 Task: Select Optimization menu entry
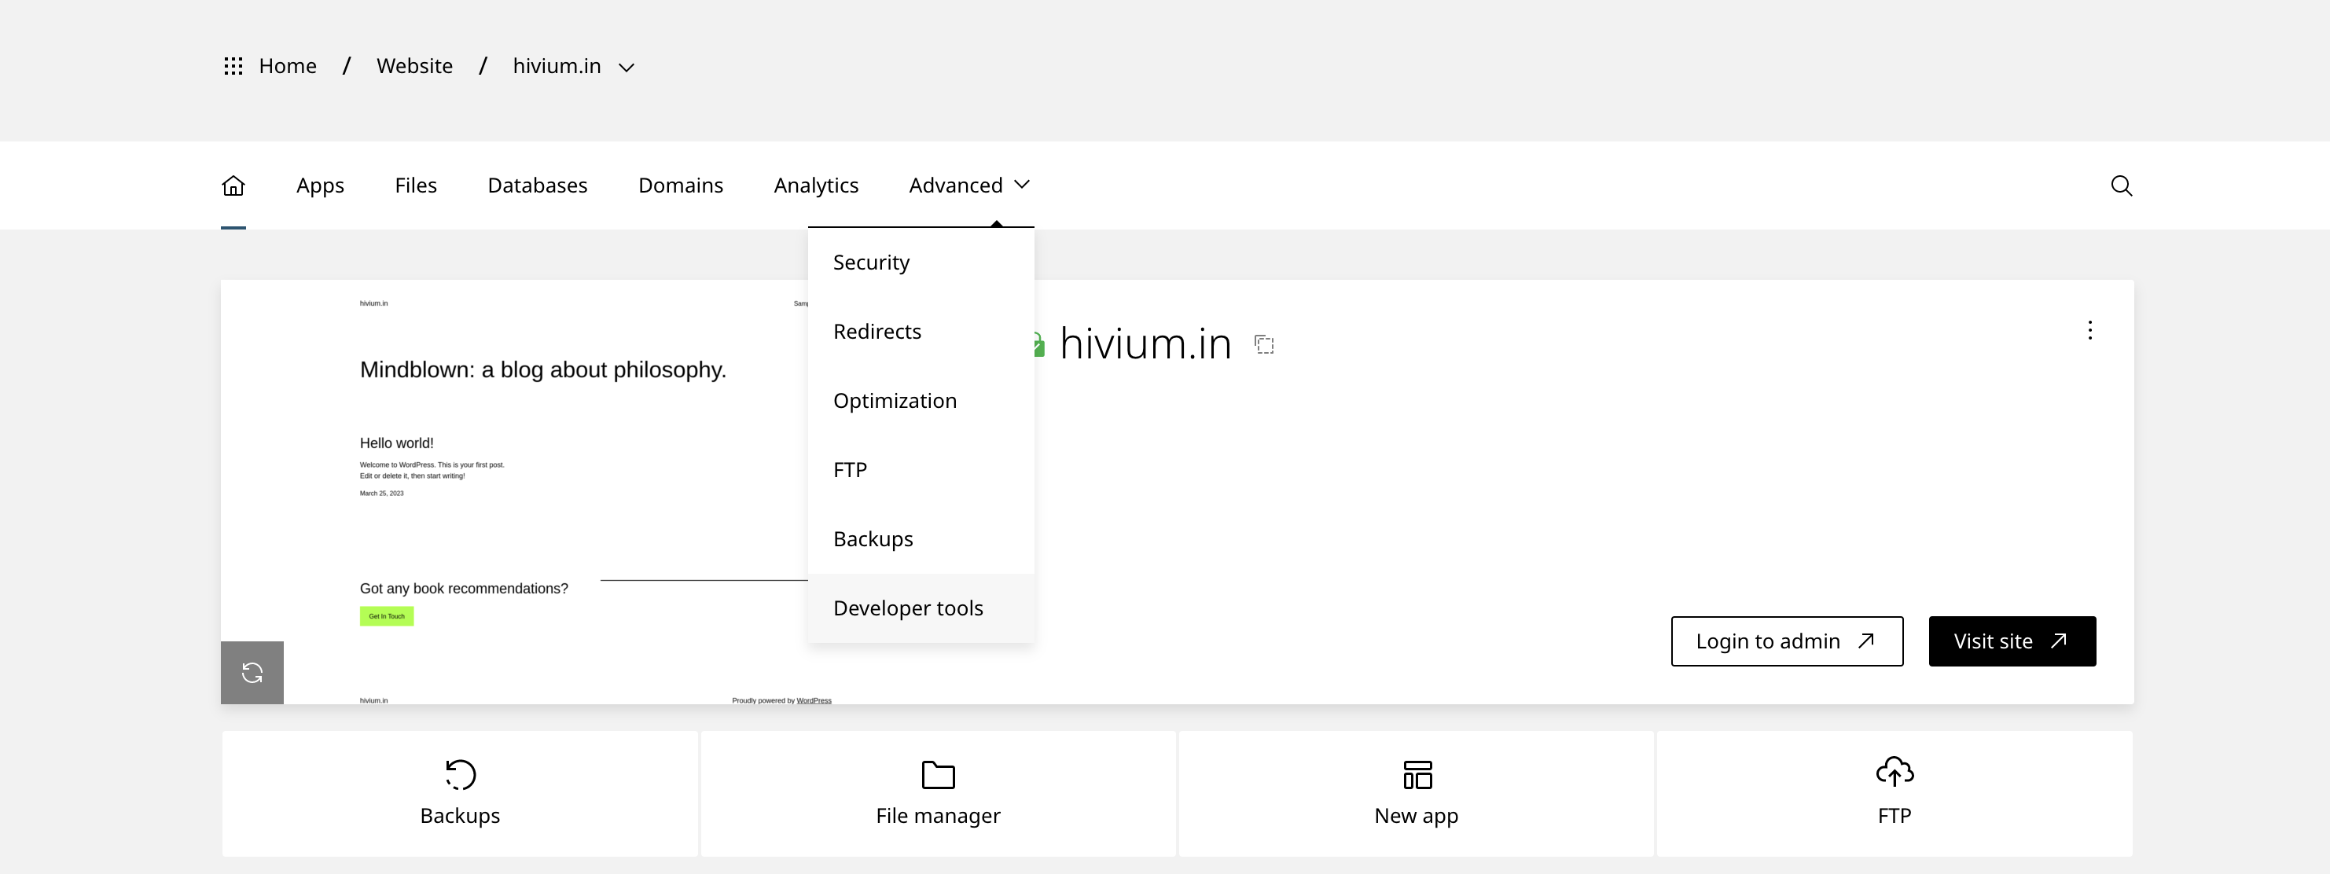click(x=895, y=401)
